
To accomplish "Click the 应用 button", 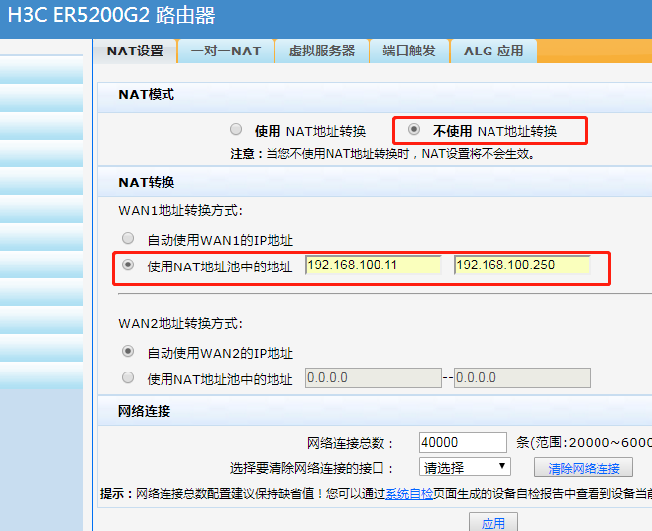I will pyautogui.click(x=493, y=522).
